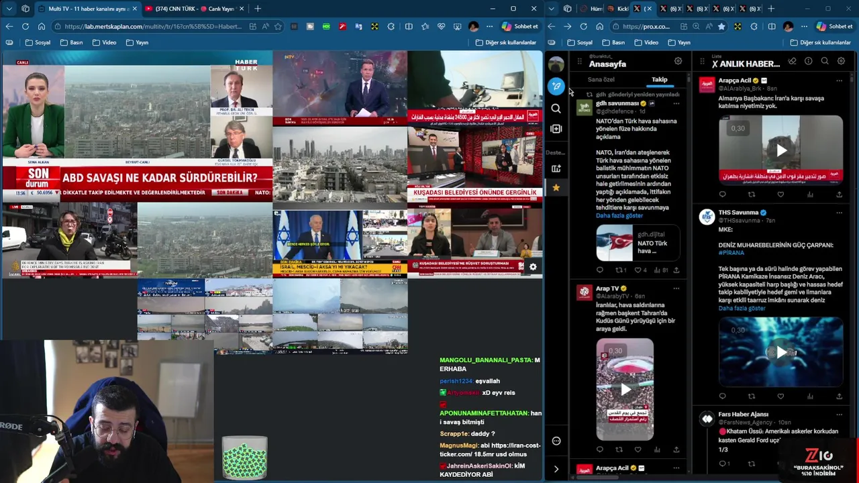This screenshot has width=859, height=483.
Task: Switch to Kick tab in right browser
Action: [617, 9]
